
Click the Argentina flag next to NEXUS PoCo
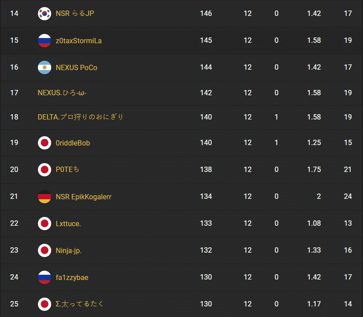[44, 67]
